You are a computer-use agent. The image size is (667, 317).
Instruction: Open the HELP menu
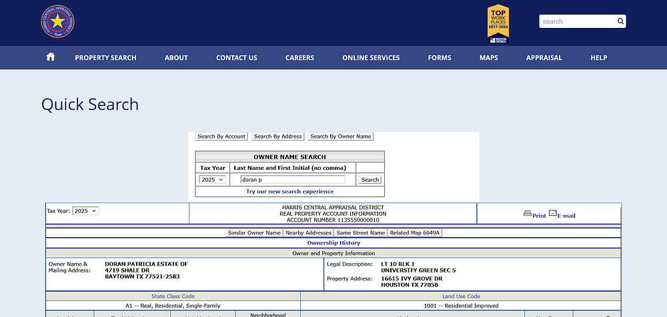click(598, 58)
